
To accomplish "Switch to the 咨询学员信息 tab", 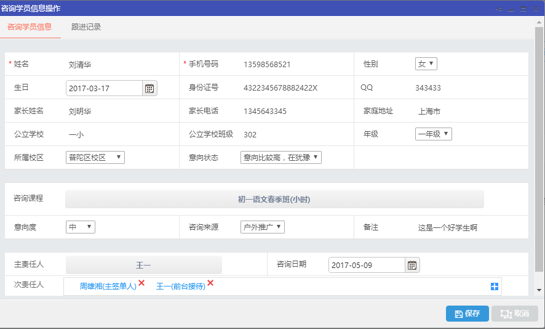I will point(30,27).
